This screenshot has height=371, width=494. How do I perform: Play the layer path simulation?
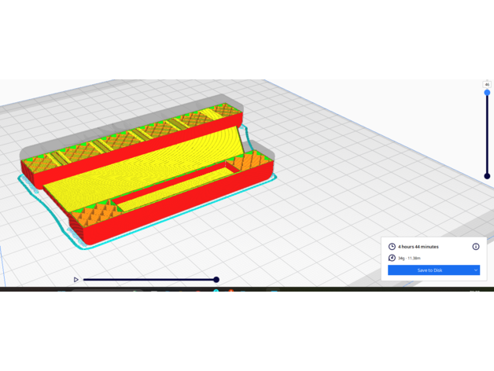coord(76,280)
